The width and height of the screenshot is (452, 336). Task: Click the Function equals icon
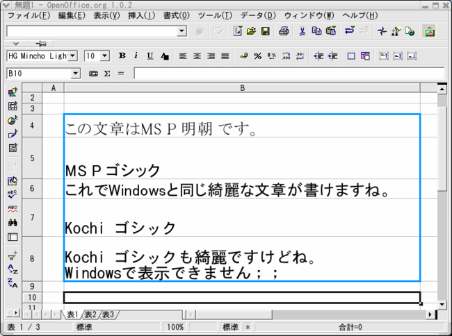tap(121, 74)
